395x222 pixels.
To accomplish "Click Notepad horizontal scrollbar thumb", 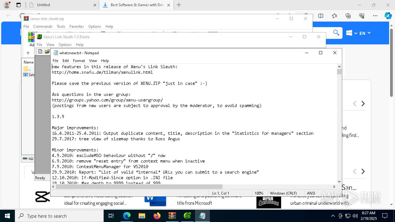I will point(139,187).
